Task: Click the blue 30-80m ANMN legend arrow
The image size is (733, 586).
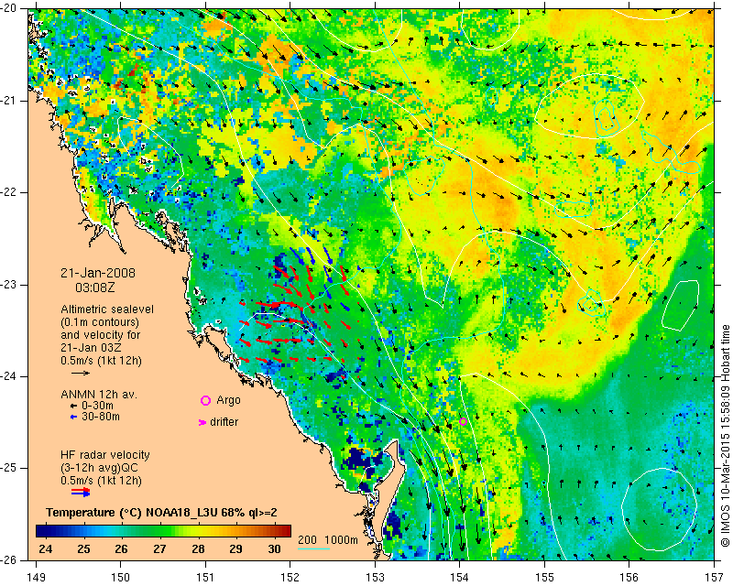Action: click(74, 417)
